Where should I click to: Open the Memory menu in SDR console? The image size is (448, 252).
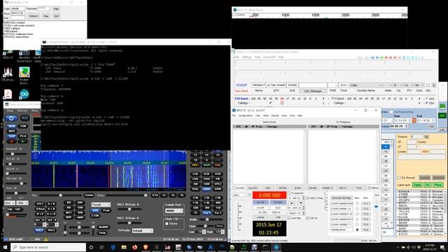click(22, 111)
